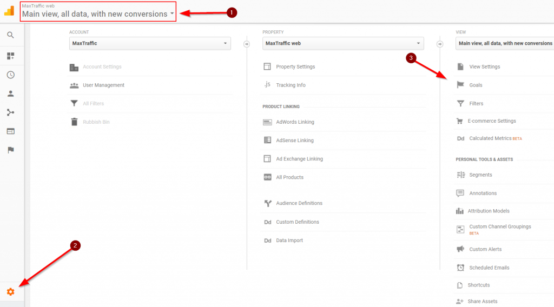Open the Real-Time clock icon in sidebar
Screen dimensions: 554x307
11,75
